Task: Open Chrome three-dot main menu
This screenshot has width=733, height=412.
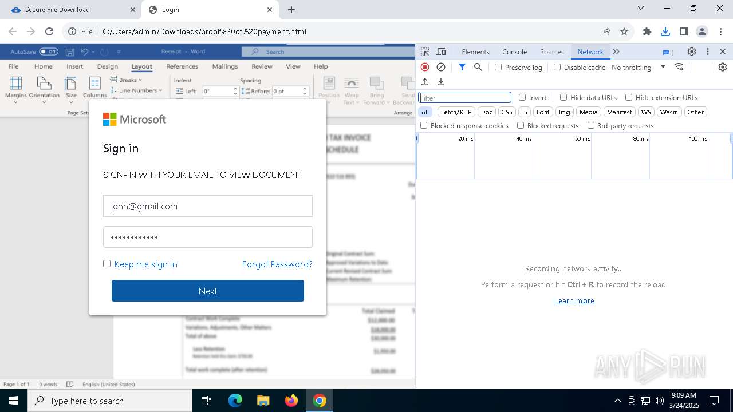Action: pyautogui.click(x=720, y=31)
